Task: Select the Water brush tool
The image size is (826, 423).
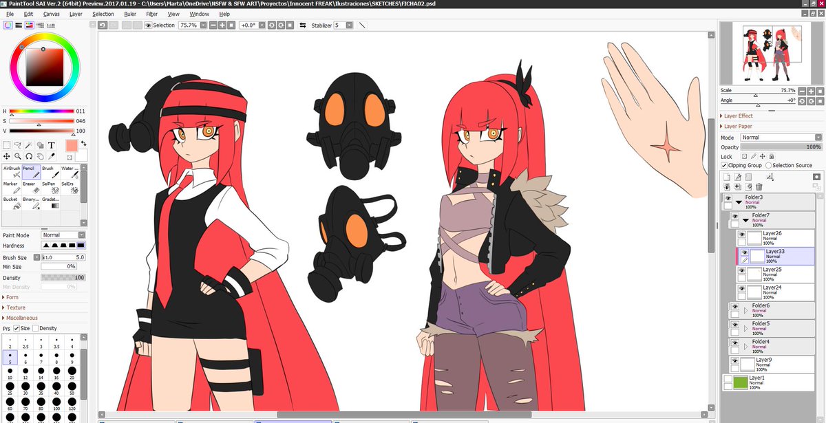Action: click(x=70, y=172)
